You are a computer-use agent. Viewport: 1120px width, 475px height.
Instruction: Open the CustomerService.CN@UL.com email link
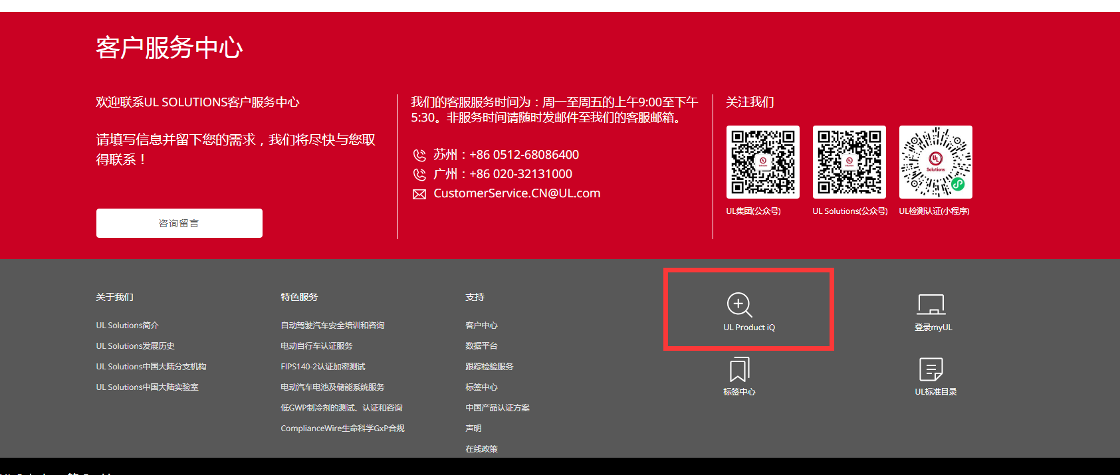click(516, 193)
